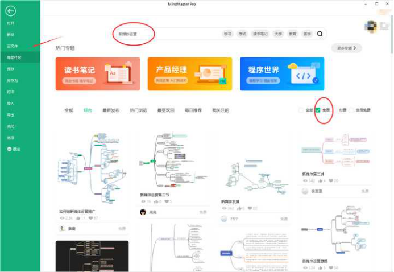Switch to the 每日推荐 tab
The image size is (394, 272).
click(193, 110)
